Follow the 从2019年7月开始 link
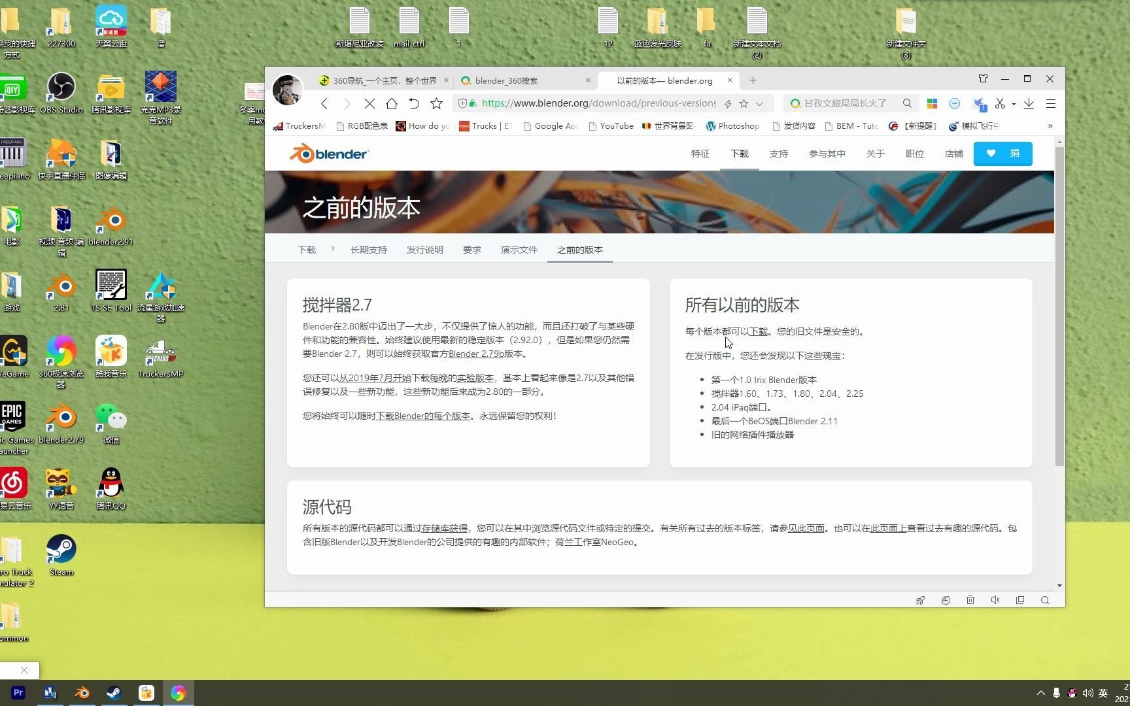This screenshot has height=706, width=1130. click(375, 378)
